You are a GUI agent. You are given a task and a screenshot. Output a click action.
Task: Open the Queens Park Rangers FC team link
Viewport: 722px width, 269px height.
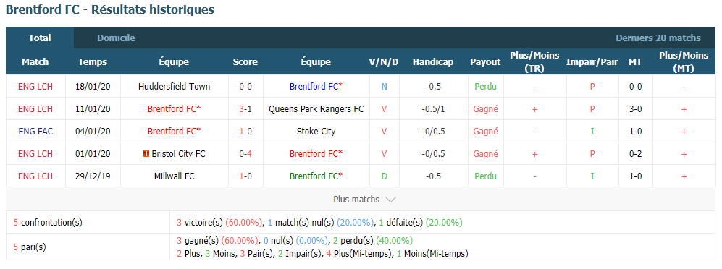point(316,109)
